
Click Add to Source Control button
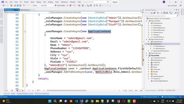pos(150,97)
